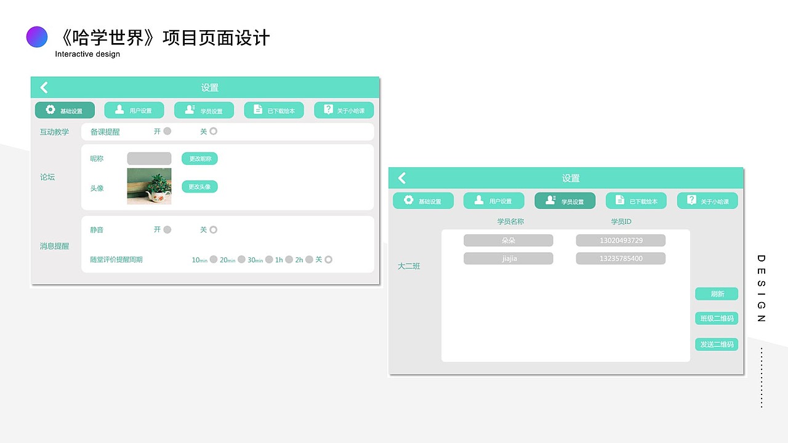
Task: Tap the back arrow on the right settings screen
Action: (401, 178)
